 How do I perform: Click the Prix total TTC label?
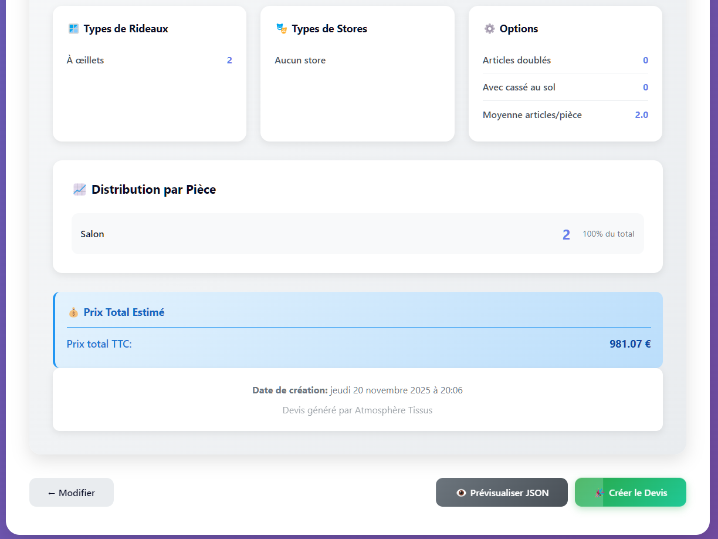99,344
